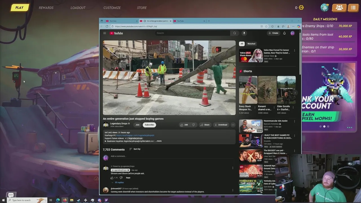Bookmark this page with the star icon

tap(266, 26)
